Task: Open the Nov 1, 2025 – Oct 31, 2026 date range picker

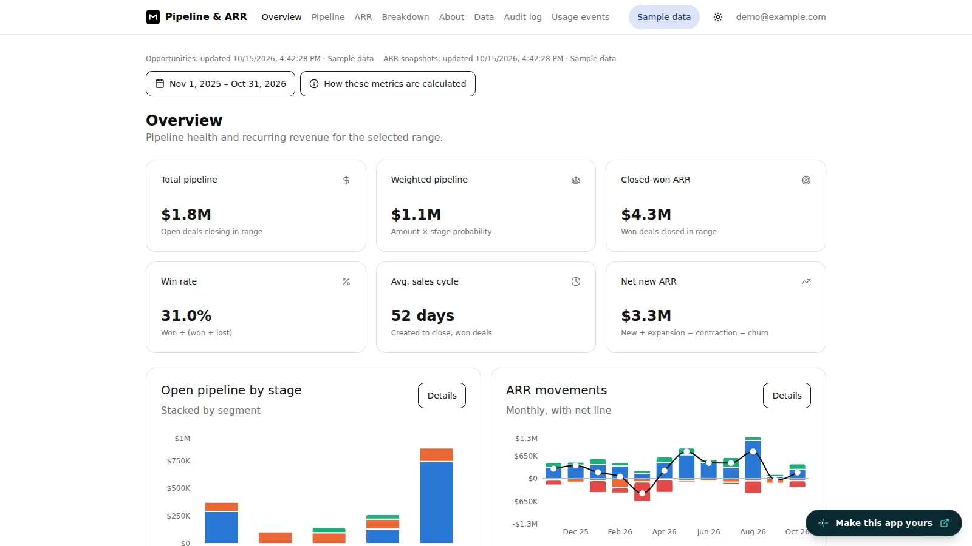Action: click(221, 84)
